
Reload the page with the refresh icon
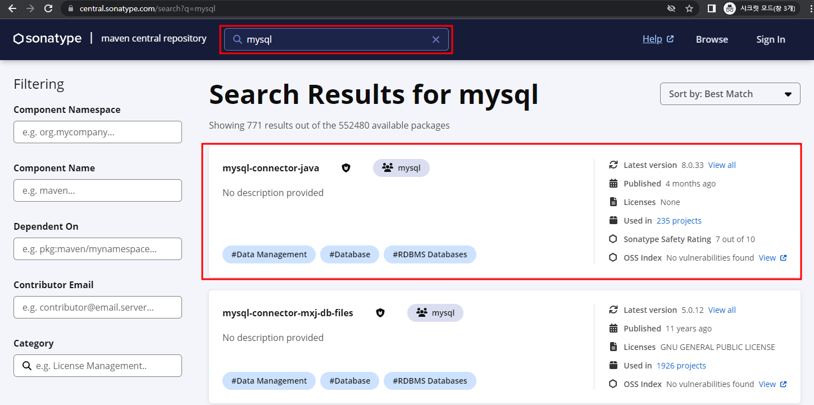(48, 8)
